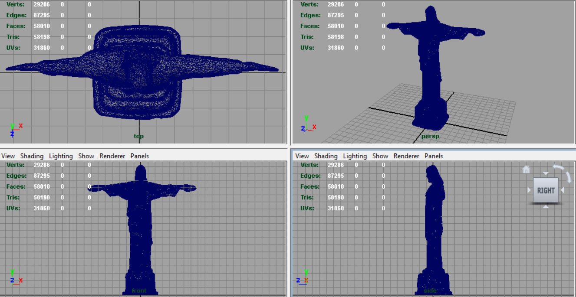
Task: Click the 58198 tris value in persp view
Action: [x=336, y=37]
